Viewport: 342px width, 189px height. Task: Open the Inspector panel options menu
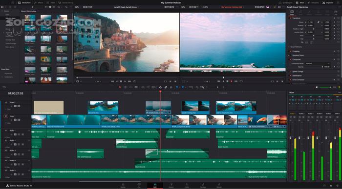(340, 7)
